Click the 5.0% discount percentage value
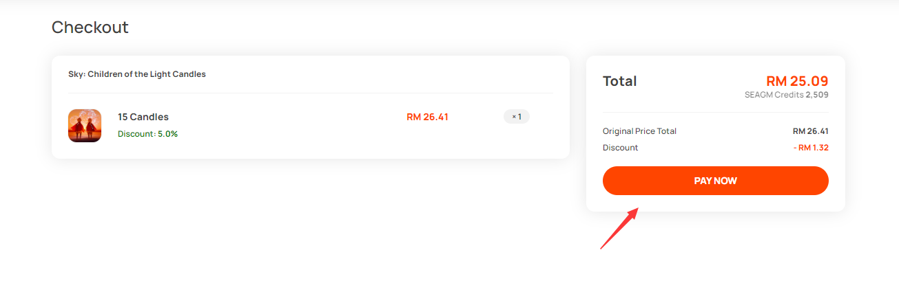This screenshot has height=281, width=899. coord(167,134)
